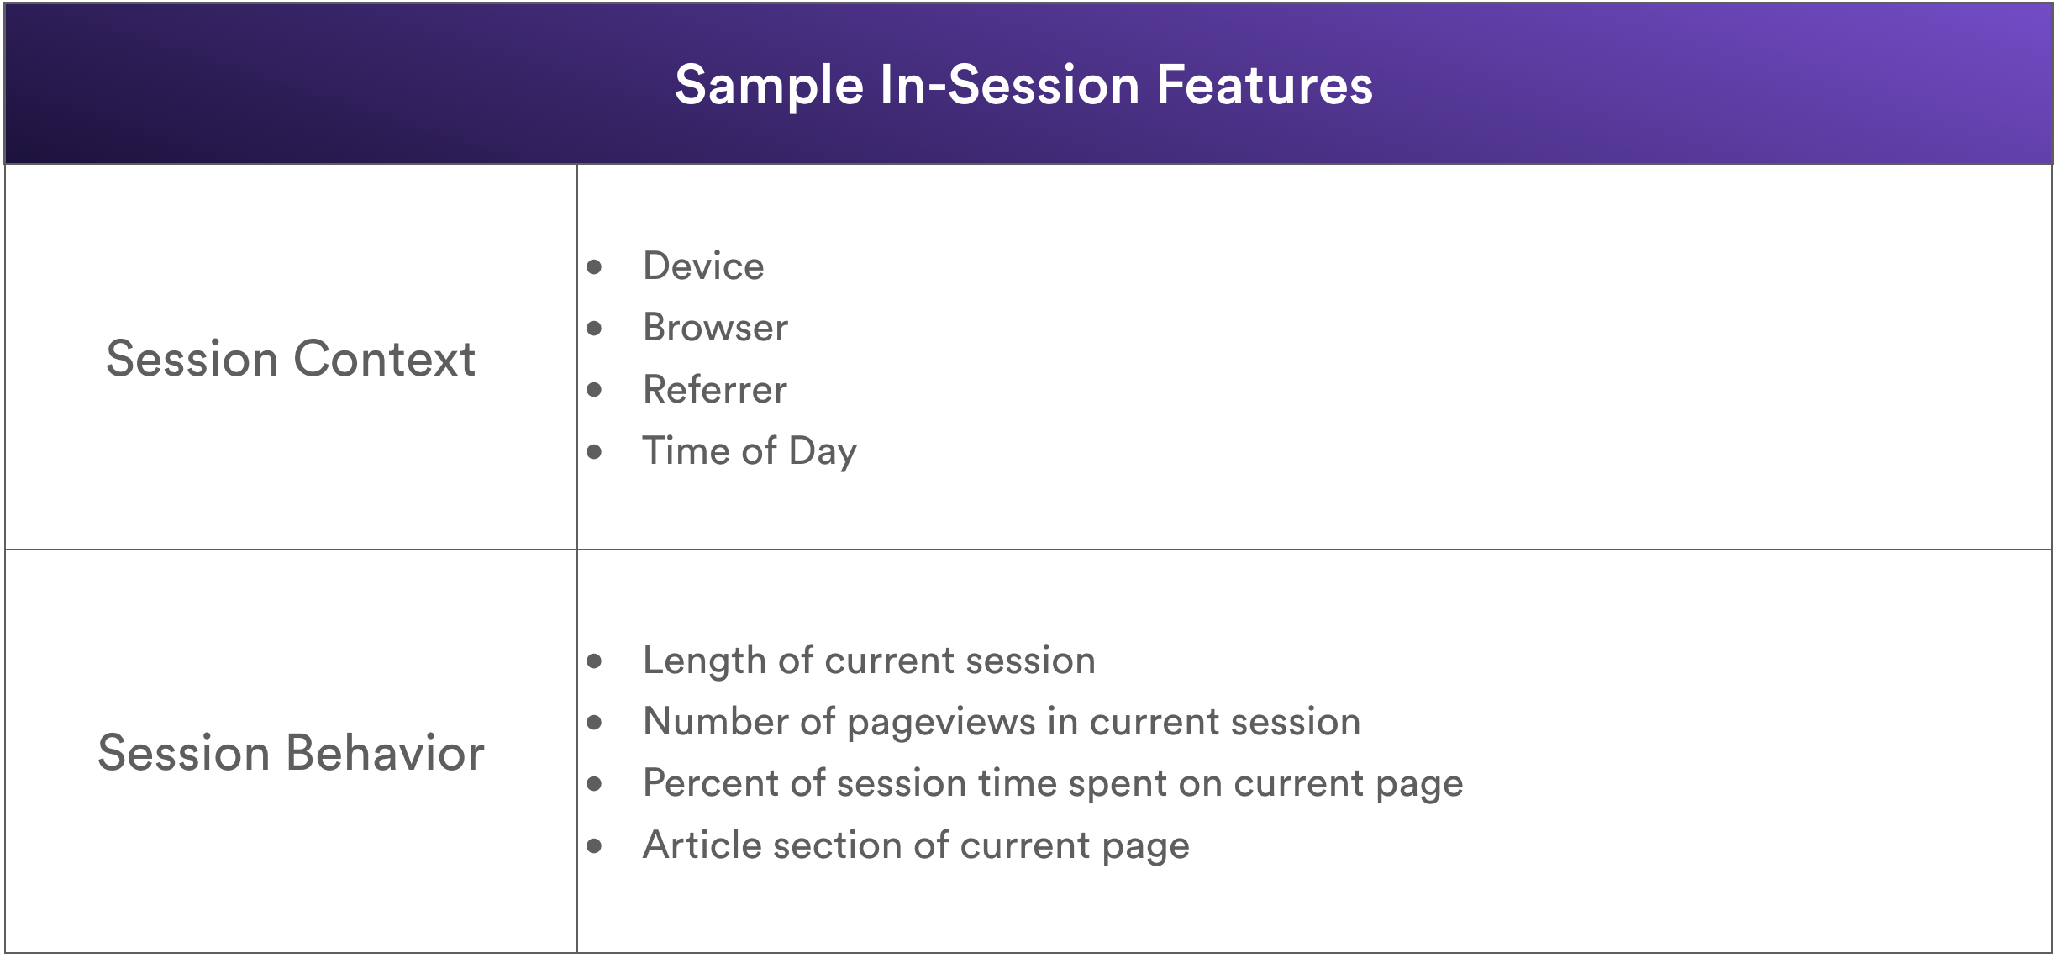Click the Browser list item
The height and width of the screenshot is (958, 2062).
click(x=715, y=328)
